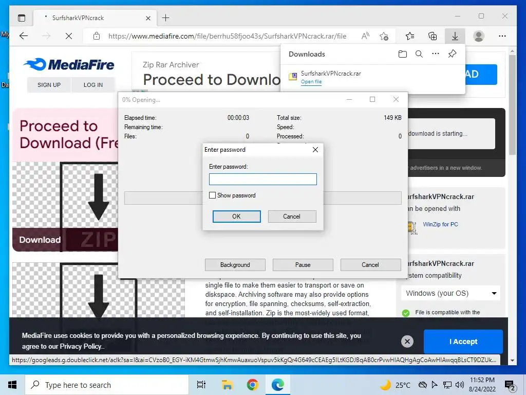Screen dimensions: 526x395
Task: Open a new browser tab
Action: pyautogui.click(x=166, y=18)
